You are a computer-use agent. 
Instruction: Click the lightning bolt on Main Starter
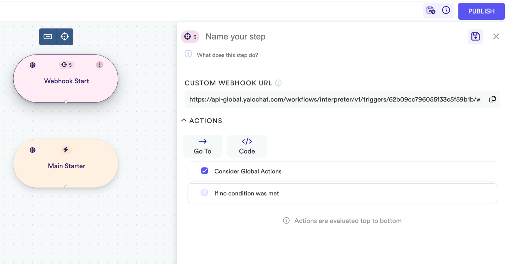coord(66,150)
